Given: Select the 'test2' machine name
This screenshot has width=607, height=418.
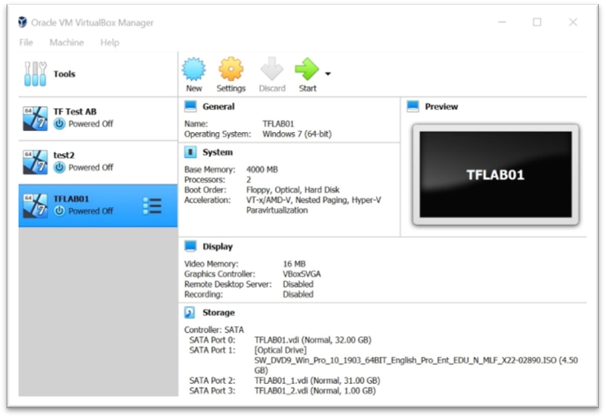Looking at the screenshot, I should pos(64,155).
